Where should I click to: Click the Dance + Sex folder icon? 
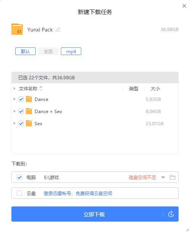(x=29, y=111)
